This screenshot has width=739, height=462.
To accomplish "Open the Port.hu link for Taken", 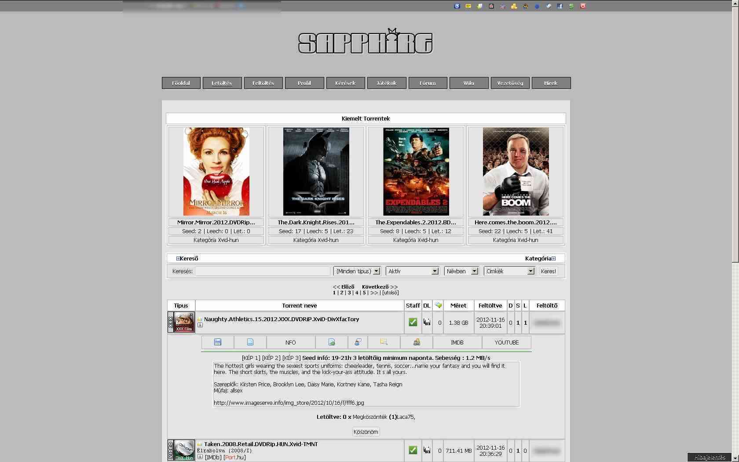I will pos(235,457).
